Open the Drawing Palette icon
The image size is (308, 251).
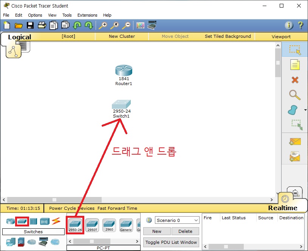[x=140, y=26]
